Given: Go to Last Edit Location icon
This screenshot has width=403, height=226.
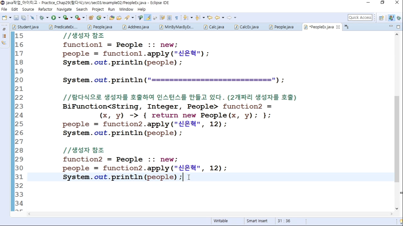Looking at the screenshot, I should [210, 18].
